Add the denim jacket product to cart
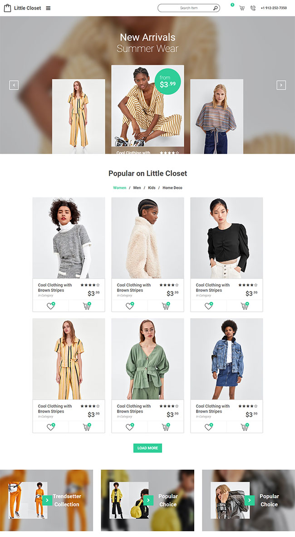295x537 pixels. (245, 427)
